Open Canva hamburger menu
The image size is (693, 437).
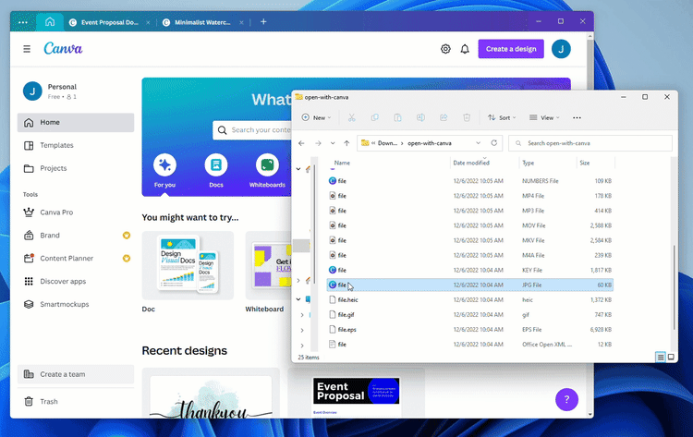point(27,49)
